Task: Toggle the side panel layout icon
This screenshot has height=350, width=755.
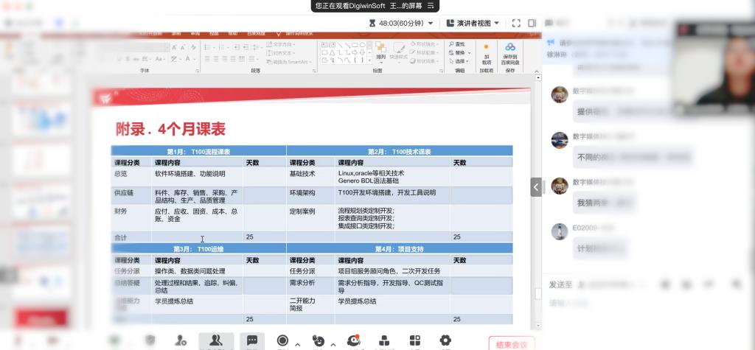Action: [x=532, y=24]
